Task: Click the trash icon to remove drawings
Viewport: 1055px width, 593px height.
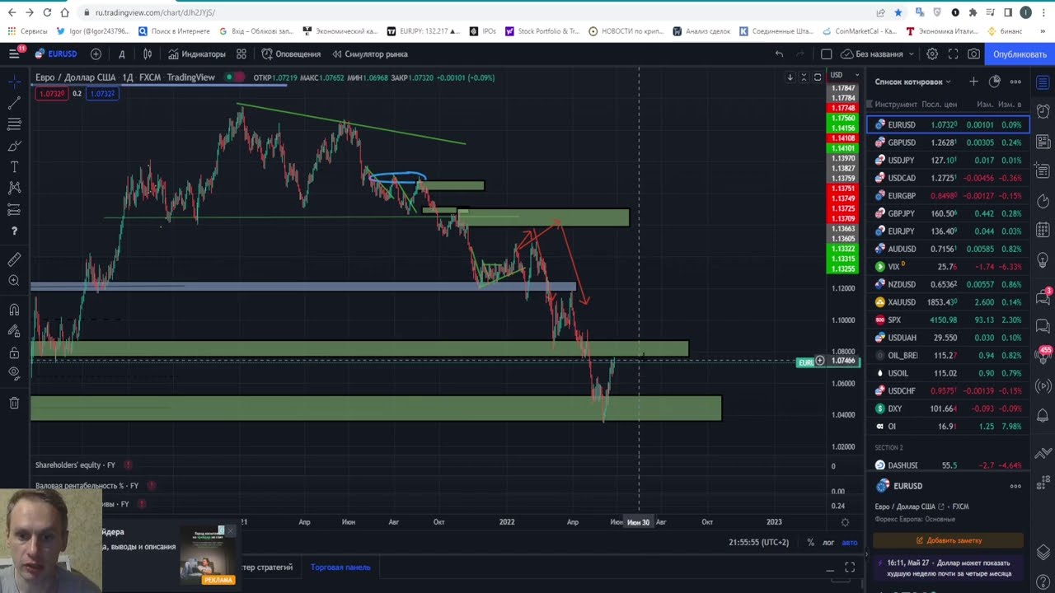Action: 14,403
